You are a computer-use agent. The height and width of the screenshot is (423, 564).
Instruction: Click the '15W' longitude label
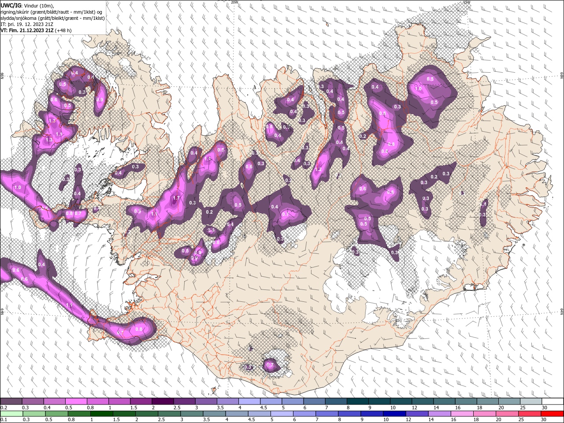[467, 2]
